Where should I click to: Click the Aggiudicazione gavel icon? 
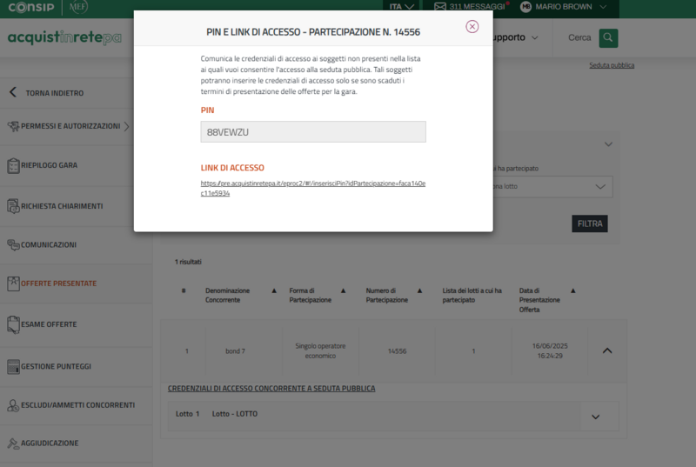coord(13,444)
